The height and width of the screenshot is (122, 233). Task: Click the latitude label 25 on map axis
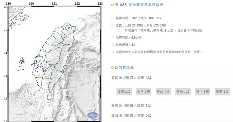pos(5,30)
